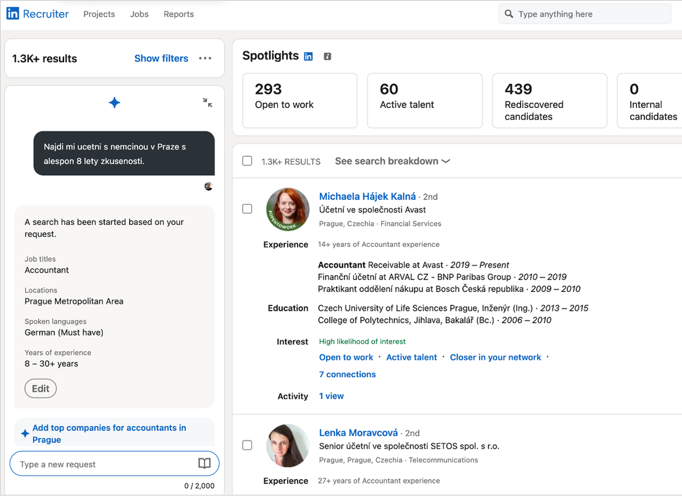The height and width of the screenshot is (496, 682).
Task: Open Michaela Hájek Kalná's profile link
Action: tap(367, 197)
